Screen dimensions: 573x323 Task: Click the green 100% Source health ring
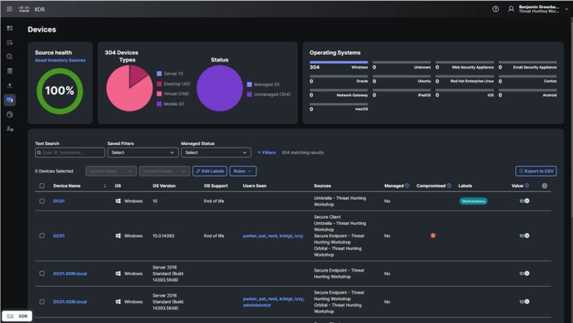(x=60, y=90)
